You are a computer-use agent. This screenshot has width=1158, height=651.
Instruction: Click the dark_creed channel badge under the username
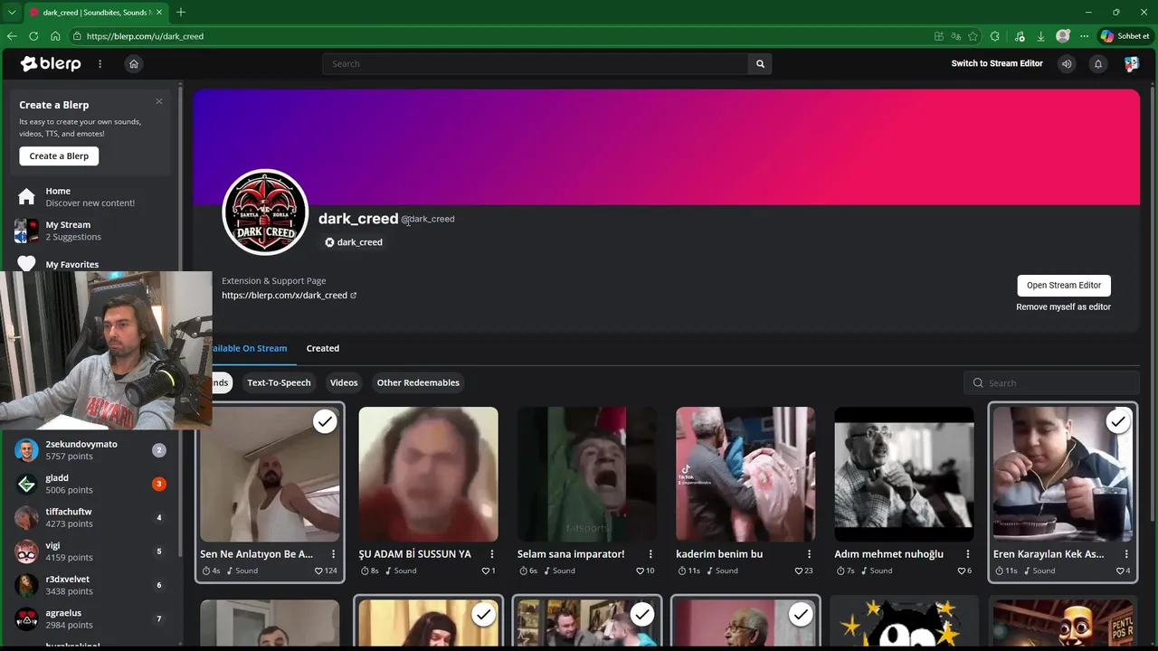(x=354, y=242)
